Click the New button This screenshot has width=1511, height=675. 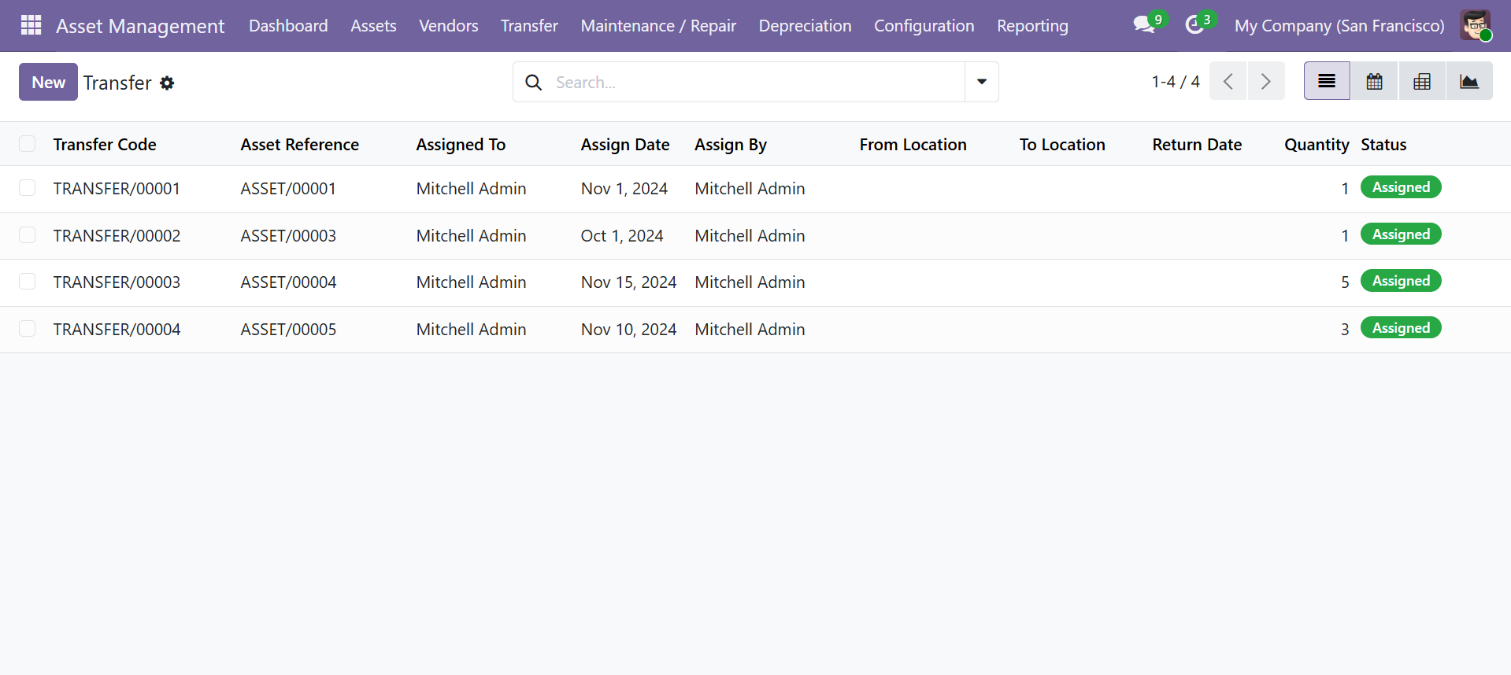48,82
